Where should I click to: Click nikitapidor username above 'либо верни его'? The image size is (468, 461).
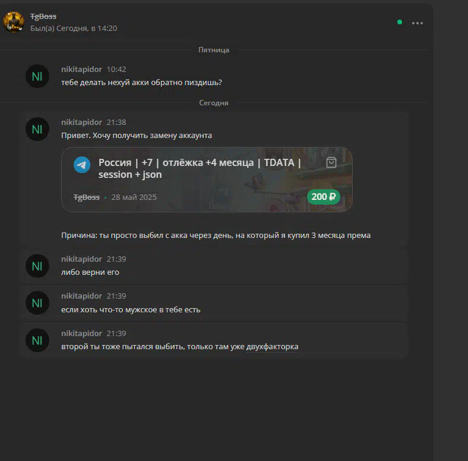tap(81, 259)
